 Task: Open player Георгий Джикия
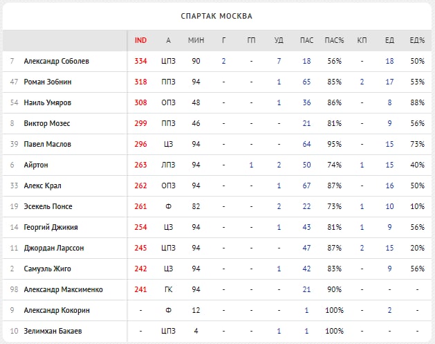point(50,227)
